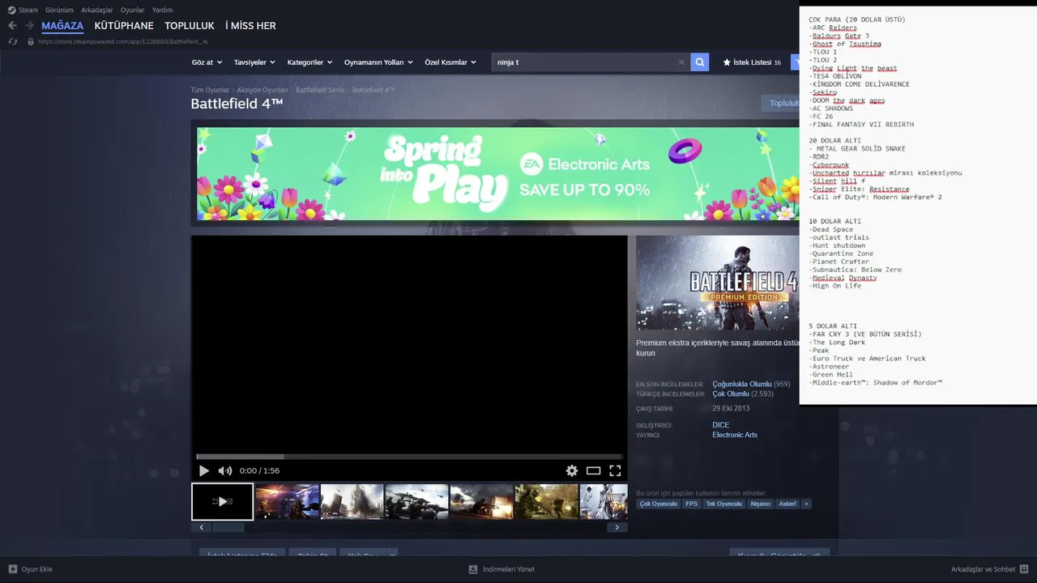Seek on the trailer progress bar
Screen dimensions: 1037x583
(409, 457)
